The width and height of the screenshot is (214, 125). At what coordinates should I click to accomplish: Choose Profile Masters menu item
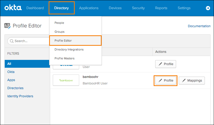pos(76,58)
